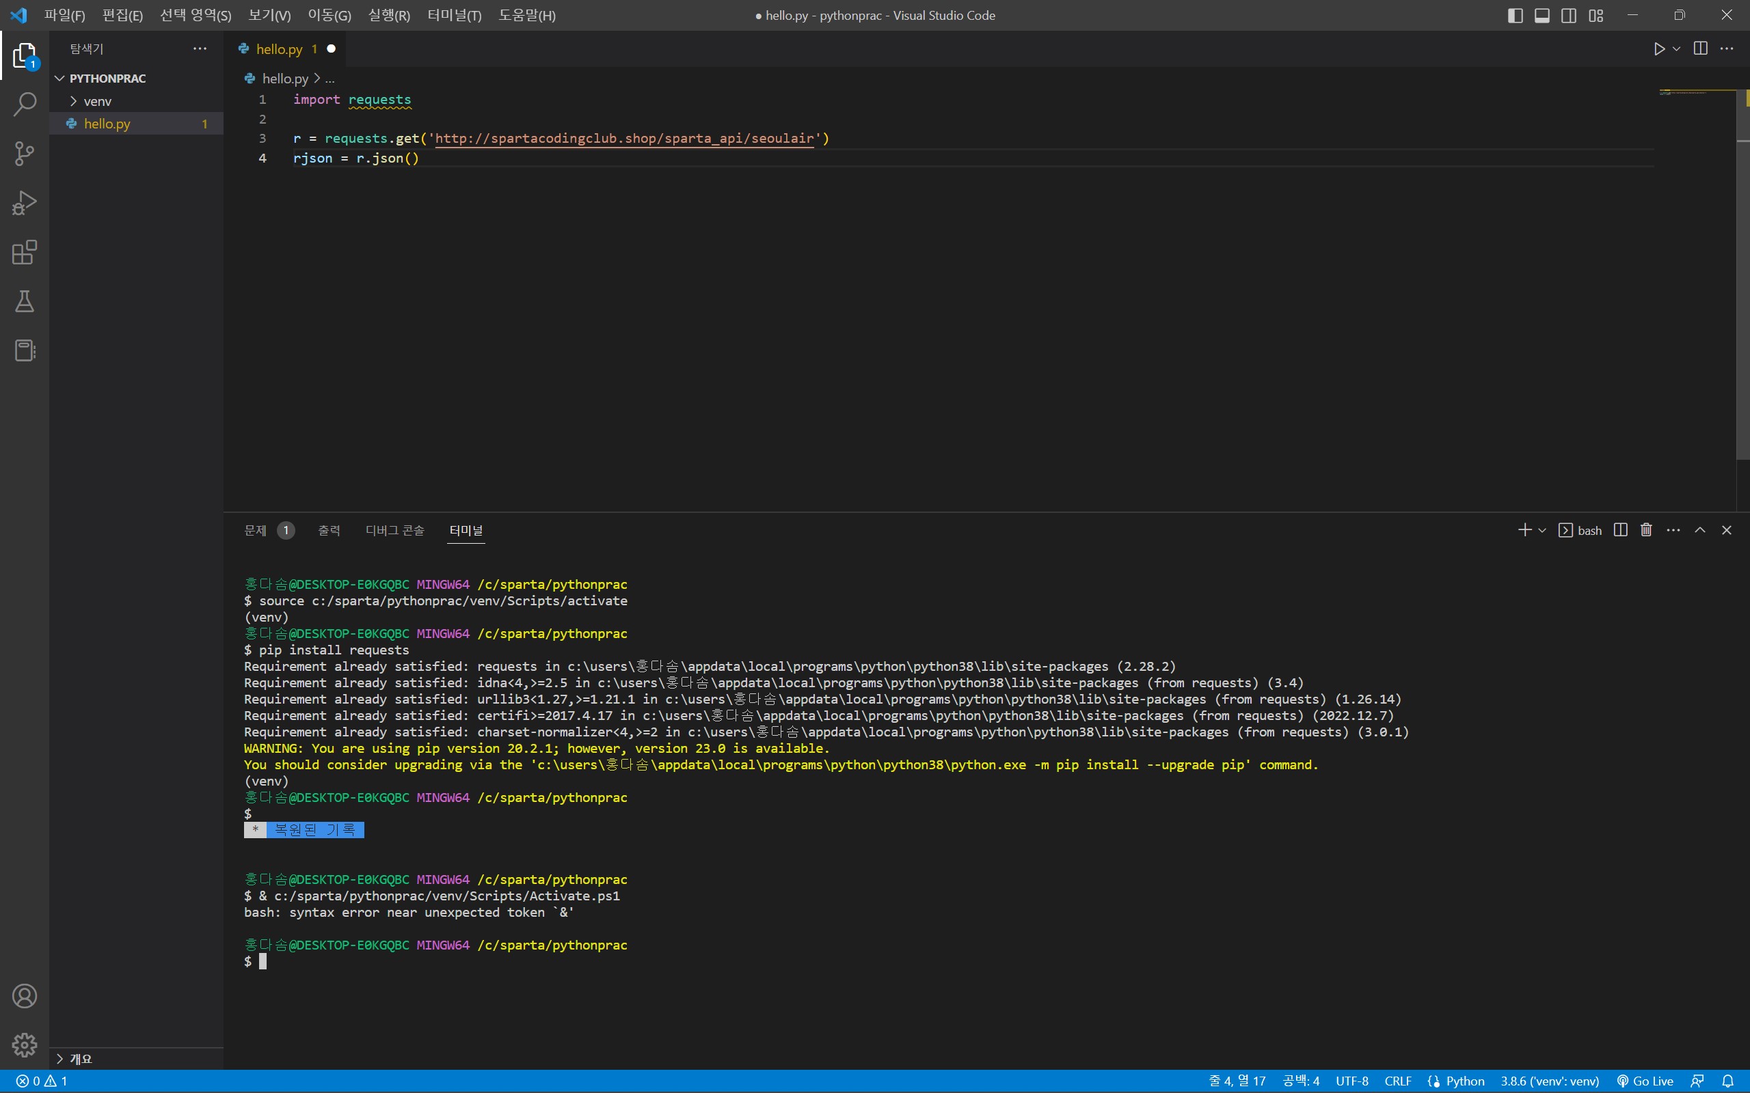
Task: Open the Accounts menu icon
Action: click(25, 996)
